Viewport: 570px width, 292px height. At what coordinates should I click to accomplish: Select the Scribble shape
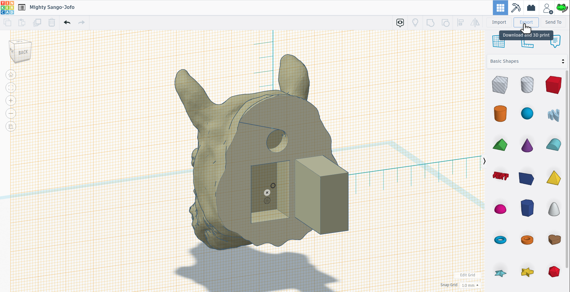(554, 115)
